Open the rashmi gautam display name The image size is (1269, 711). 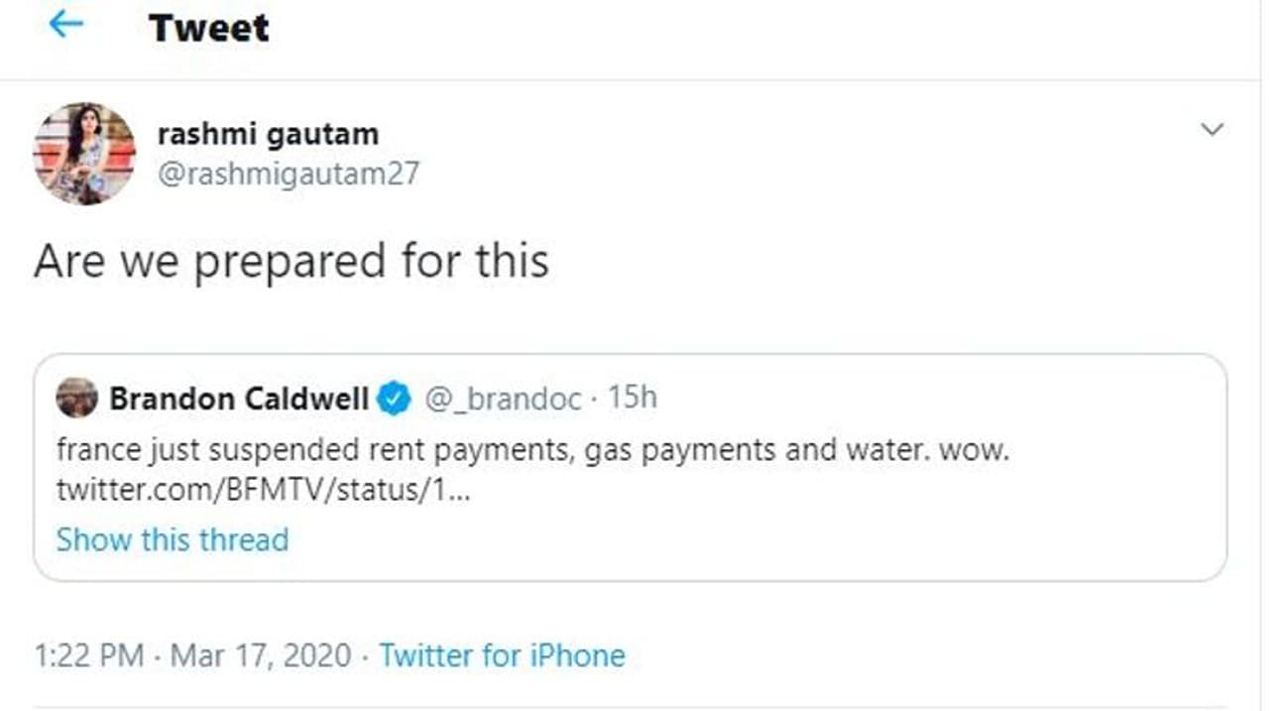click(268, 133)
